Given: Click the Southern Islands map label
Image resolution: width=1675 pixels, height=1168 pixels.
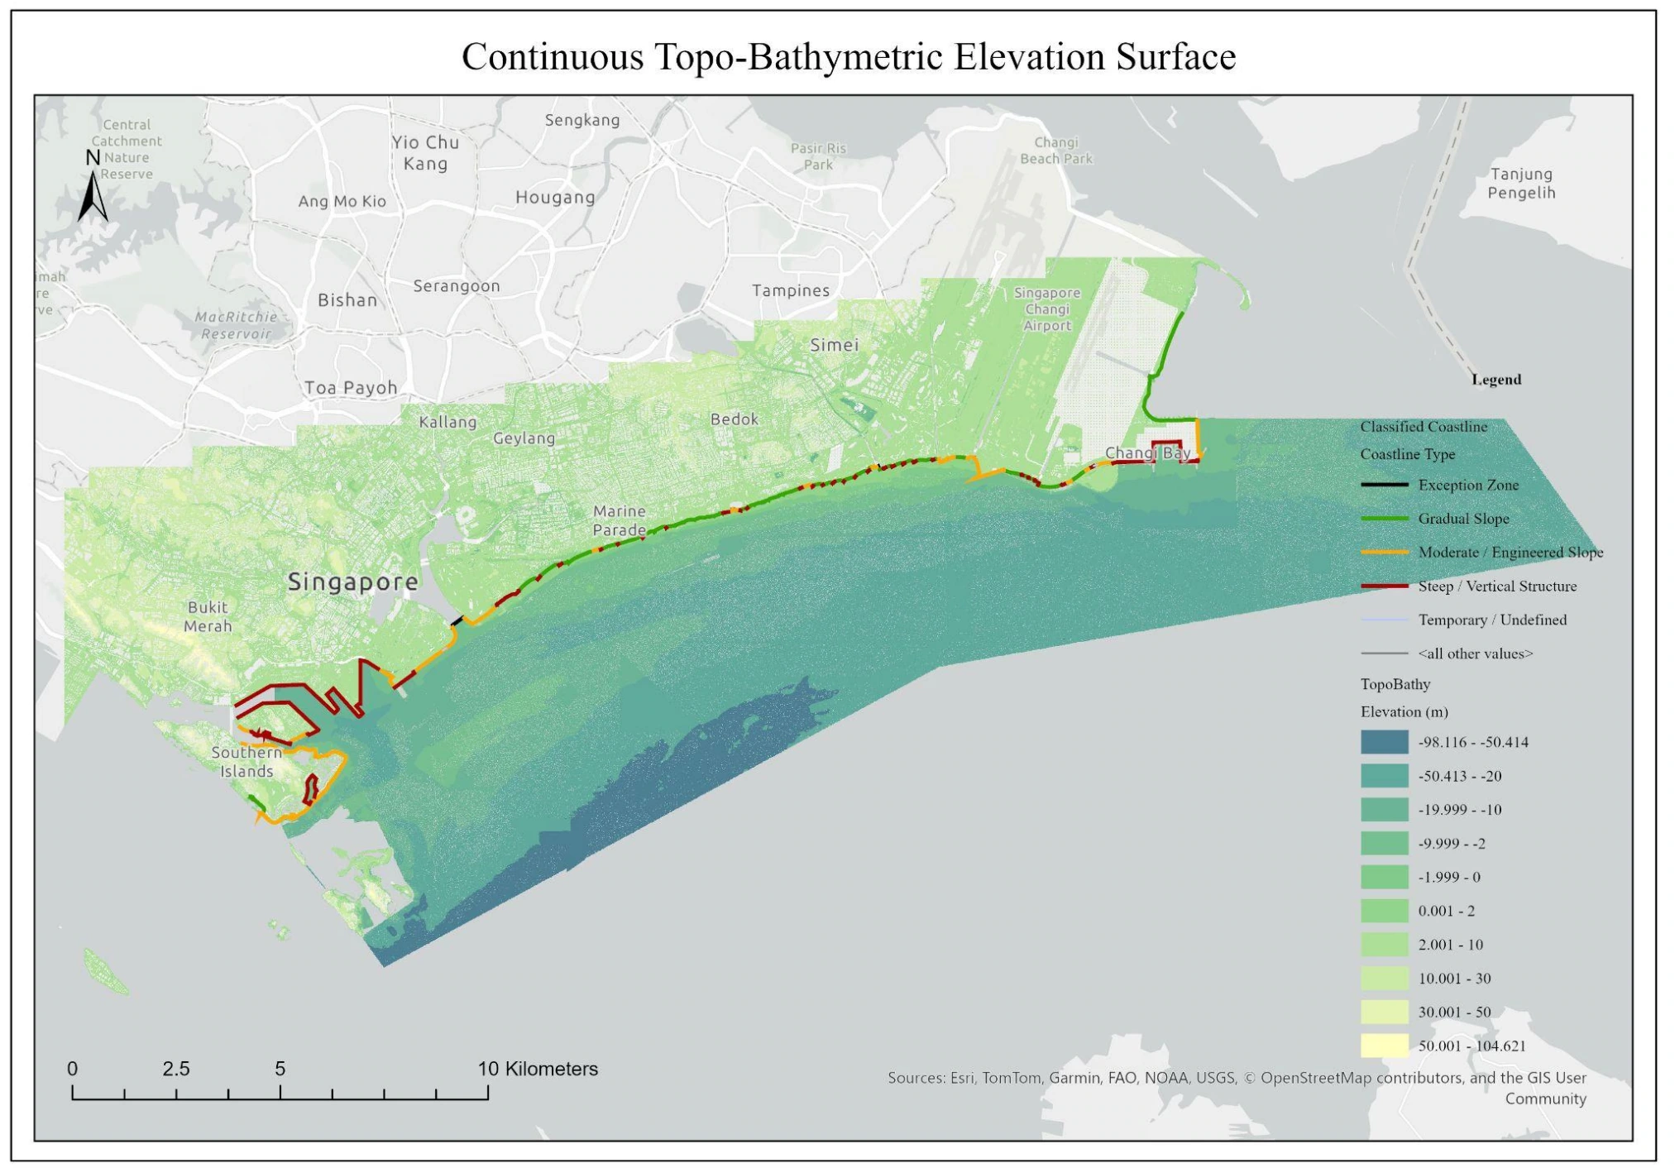Looking at the screenshot, I should [x=246, y=762].
